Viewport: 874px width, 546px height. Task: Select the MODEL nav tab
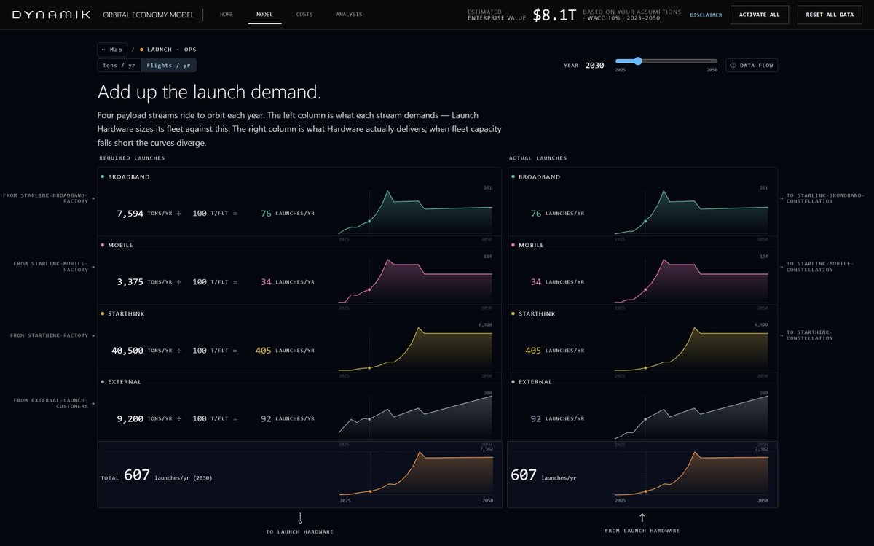265,15
